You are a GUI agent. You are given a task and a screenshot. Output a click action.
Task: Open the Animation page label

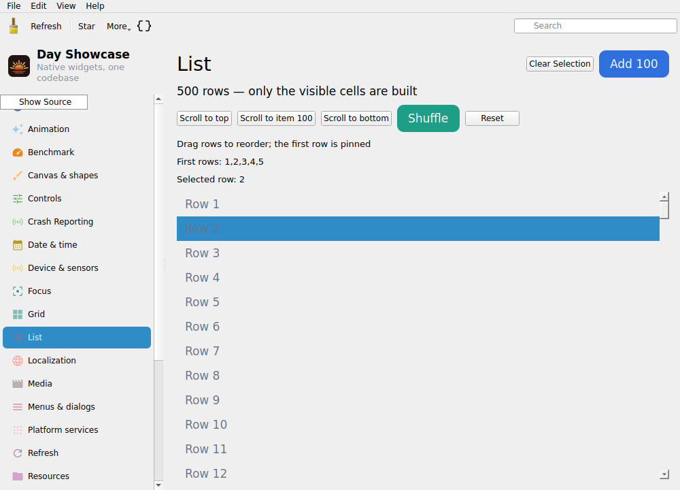(x=48, y=129)
